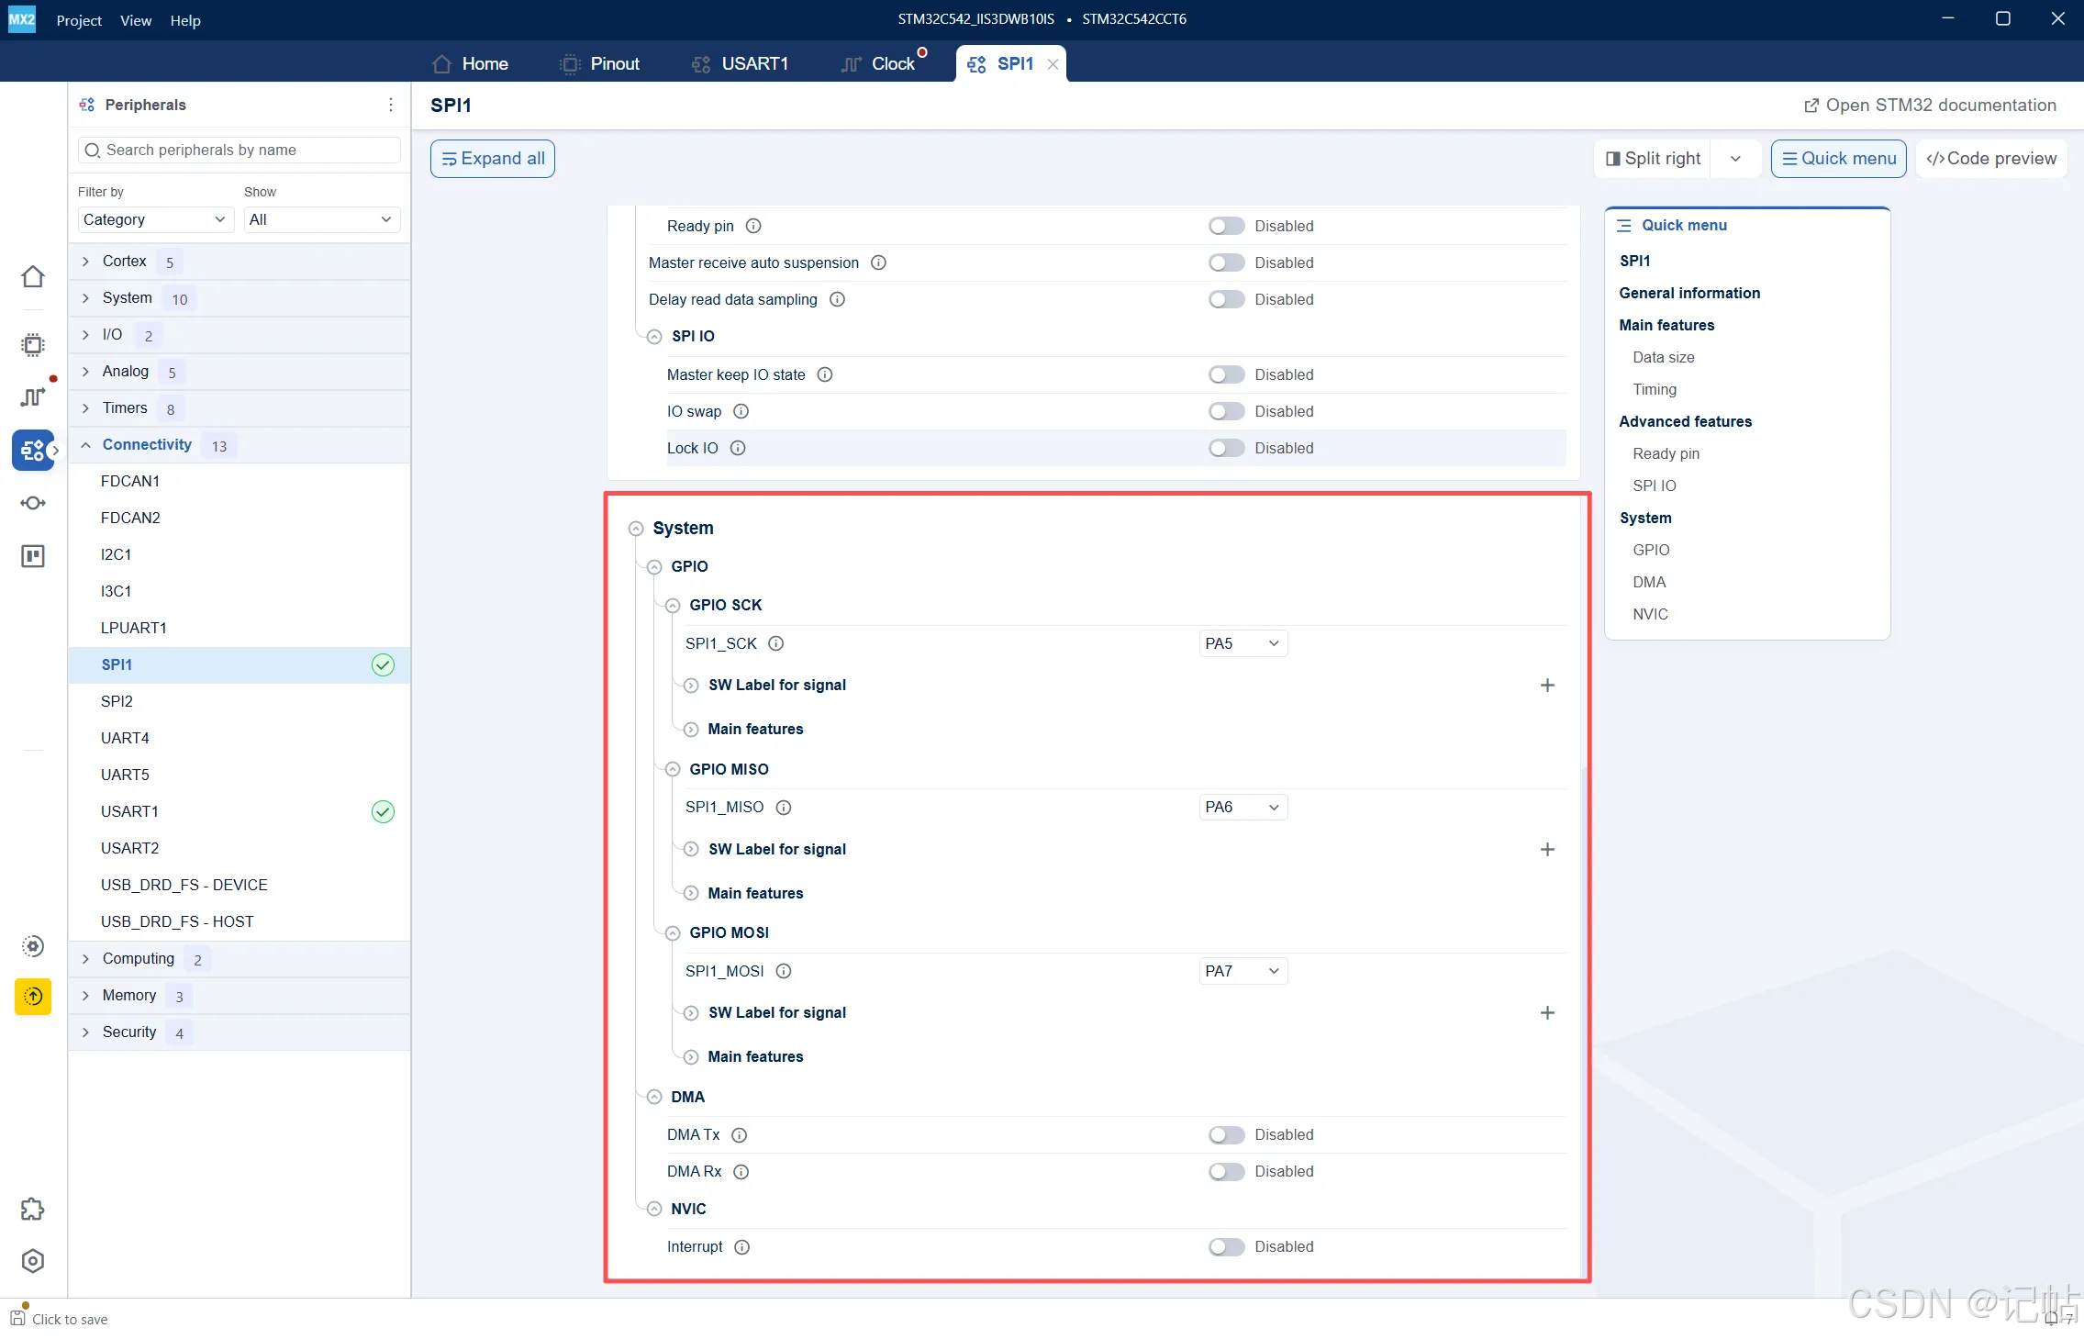Open the Clock waveform icon in left sidebar

[x=33, y=396]
